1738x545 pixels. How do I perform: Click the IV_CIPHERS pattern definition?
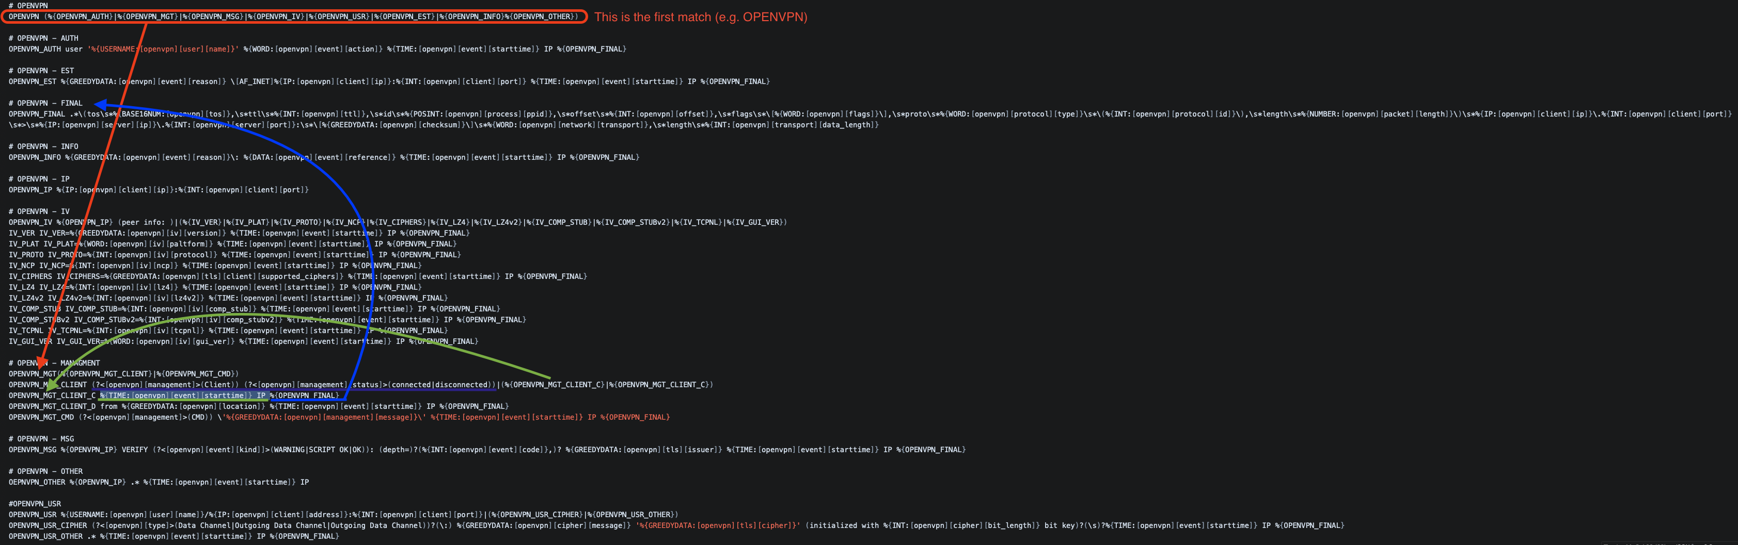pos(297,276)
